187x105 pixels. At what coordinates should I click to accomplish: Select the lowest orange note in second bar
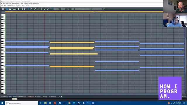pos(72,66)
